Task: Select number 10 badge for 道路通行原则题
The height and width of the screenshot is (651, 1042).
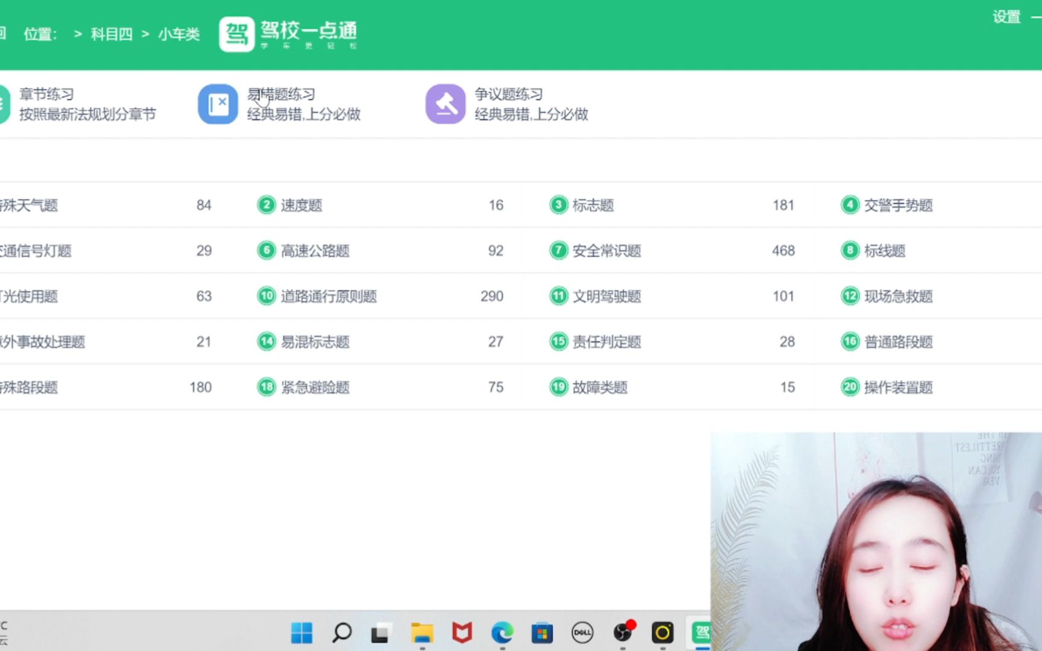Action: 267,296
